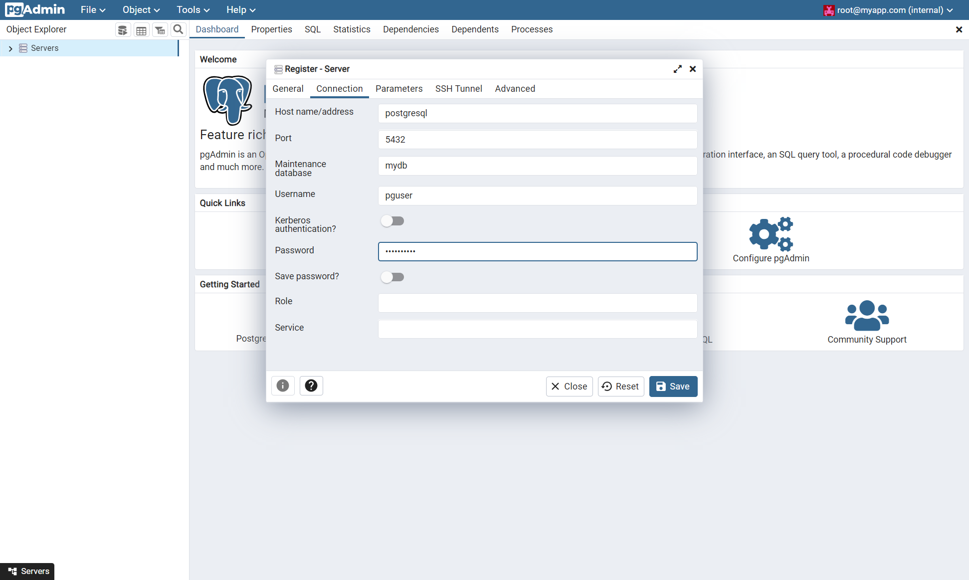Open the question-mark help button
This screenshot has height=580, width=969.
point(311,386)
